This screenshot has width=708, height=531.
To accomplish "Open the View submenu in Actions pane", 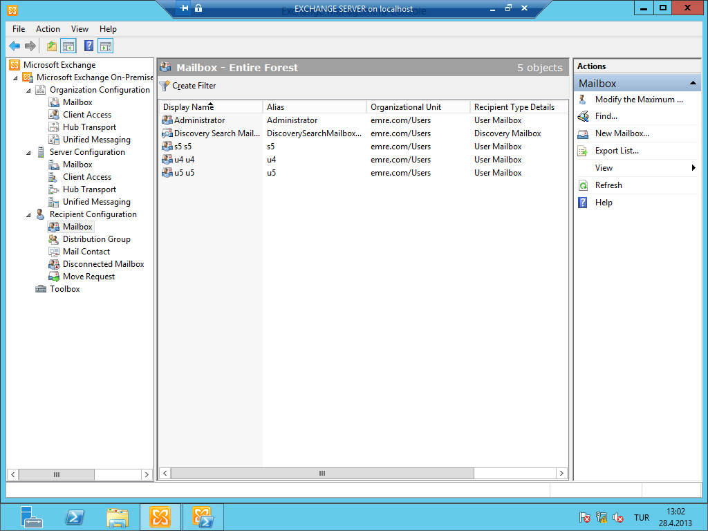I will coord(604,167).
